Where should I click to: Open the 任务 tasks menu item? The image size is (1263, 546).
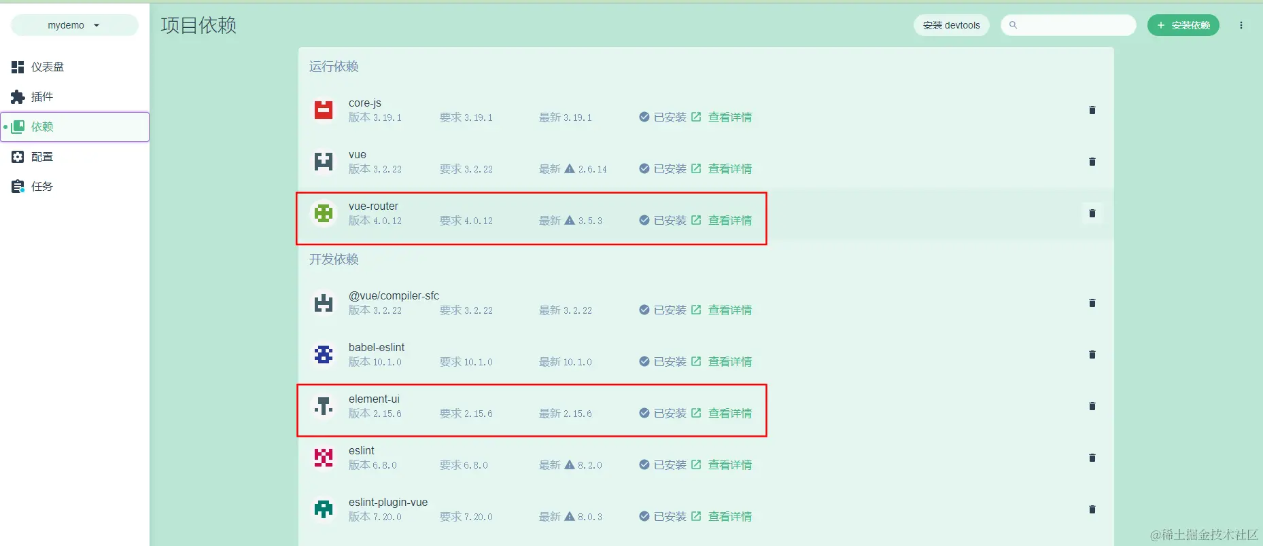click(75, 186)
